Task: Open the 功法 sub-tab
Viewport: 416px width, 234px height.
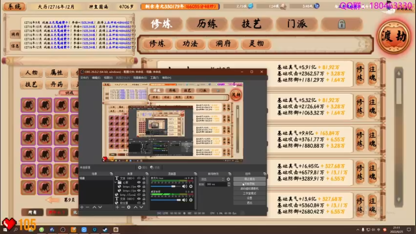Action: [x=190, y=44]
